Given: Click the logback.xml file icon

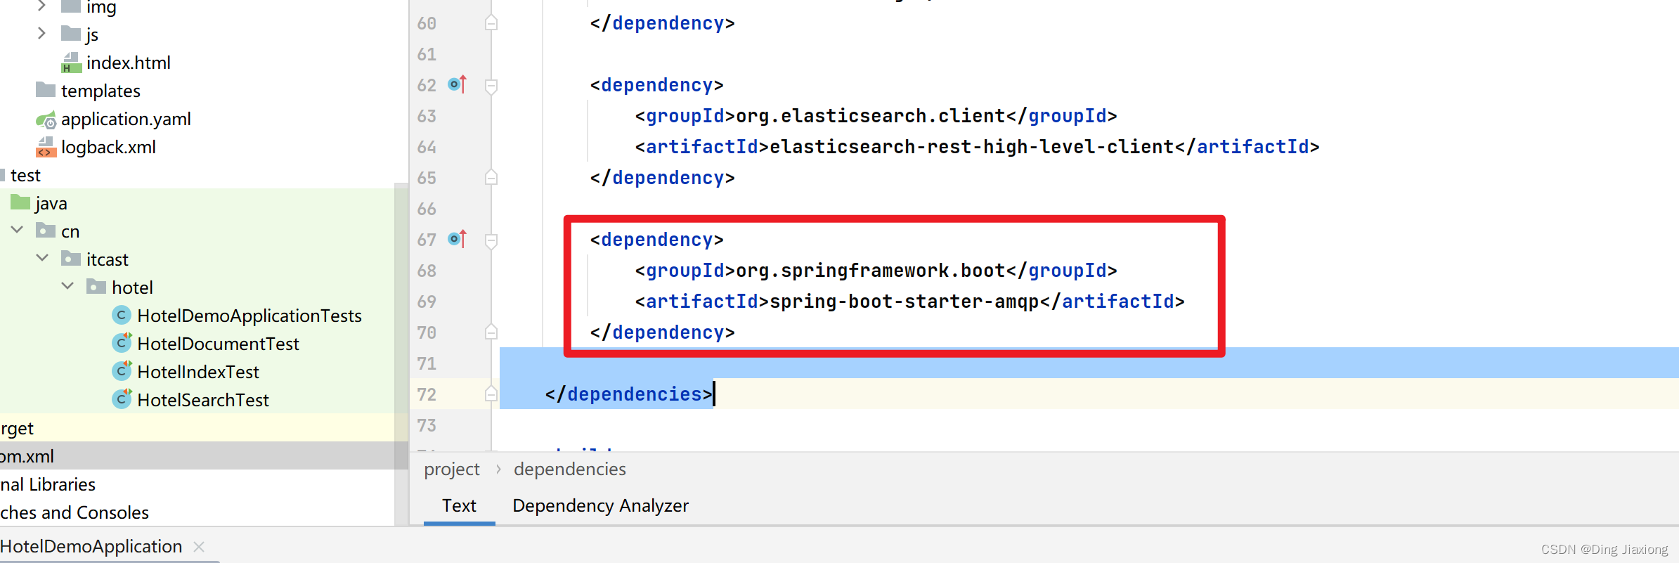Looking at the screenshot, I should click(46, 147).
